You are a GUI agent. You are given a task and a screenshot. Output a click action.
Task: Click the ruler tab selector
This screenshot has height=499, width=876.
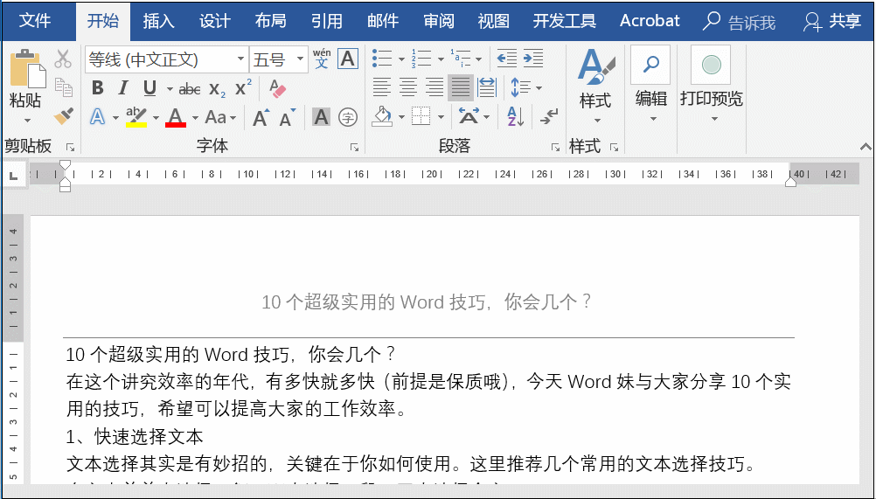point(14,176)
